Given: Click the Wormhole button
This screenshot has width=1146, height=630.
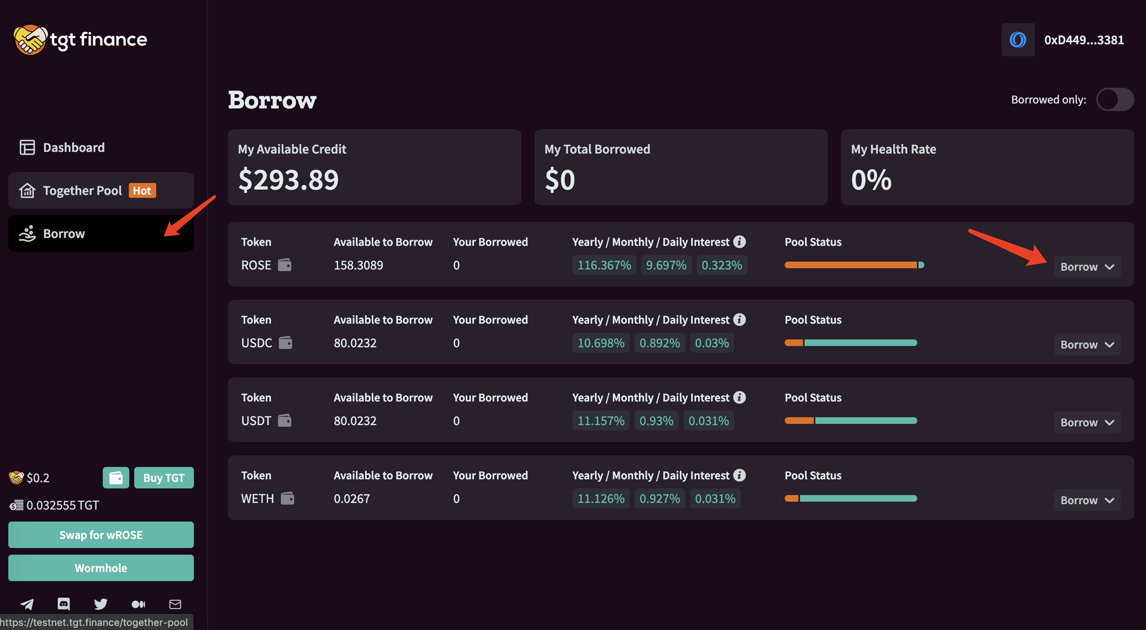Looking at the screenshot, I should (x=101, y=568).
